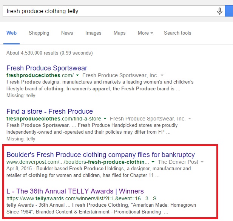The image size is (233, 221).
Task: Open the Boulder's Fresh Produce bankruptcy article
Action: click(x=100, y=155)
